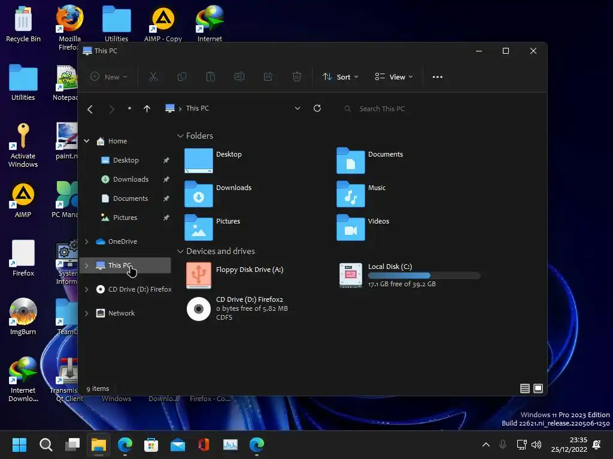The height and width of the screenshot is (459, 613).
Task: Collapse the Home tree node
Action: point(87,141)
